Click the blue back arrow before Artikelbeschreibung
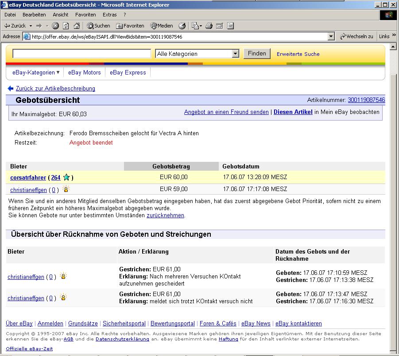399x356 pixels. tap(11, 88)
